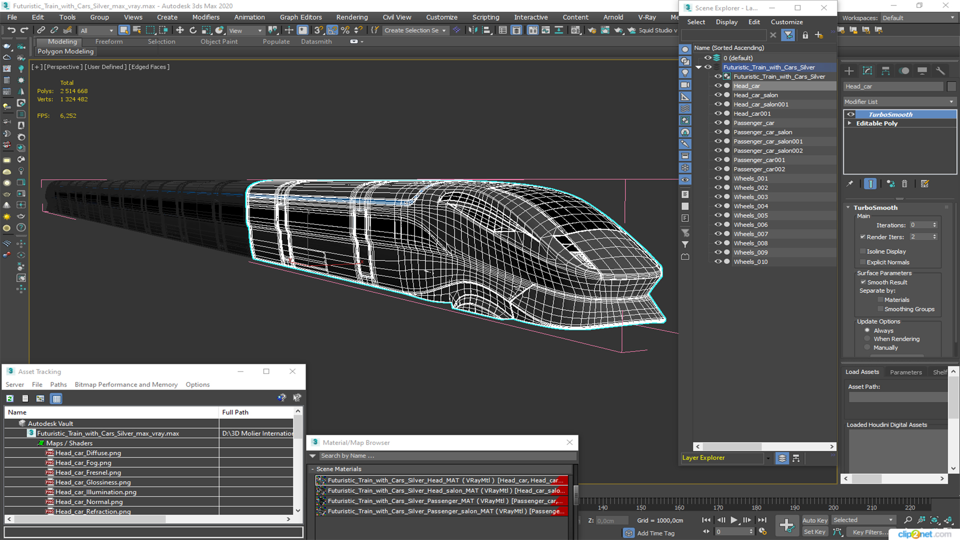Open the Rendering menu
Viewport: 960px width, 540px height.
pos(351,17)
